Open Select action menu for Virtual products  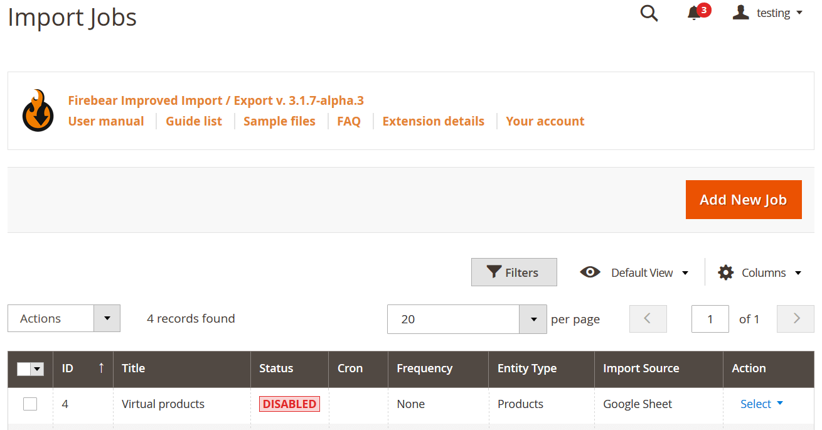pos(762,404)
